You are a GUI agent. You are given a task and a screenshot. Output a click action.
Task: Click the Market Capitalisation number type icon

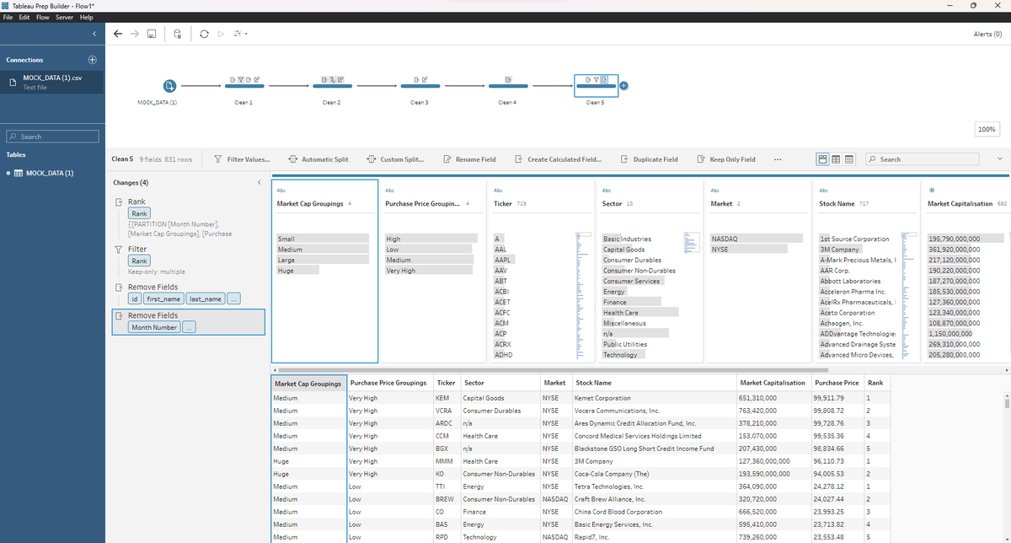931,190
